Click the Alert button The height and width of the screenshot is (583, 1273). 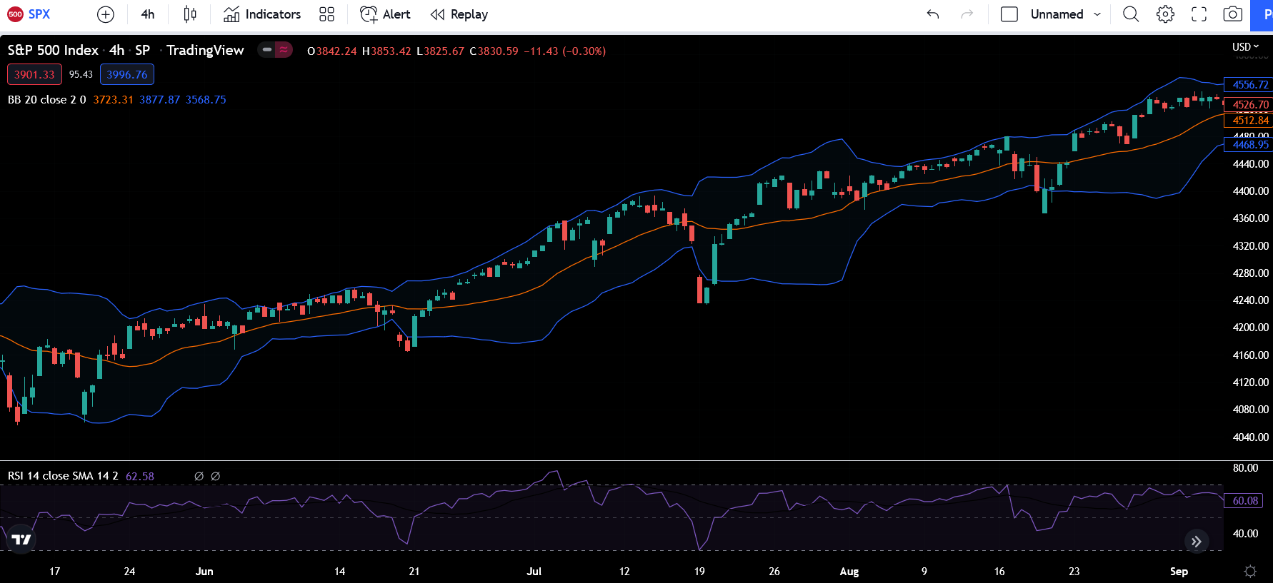[386, 14]
